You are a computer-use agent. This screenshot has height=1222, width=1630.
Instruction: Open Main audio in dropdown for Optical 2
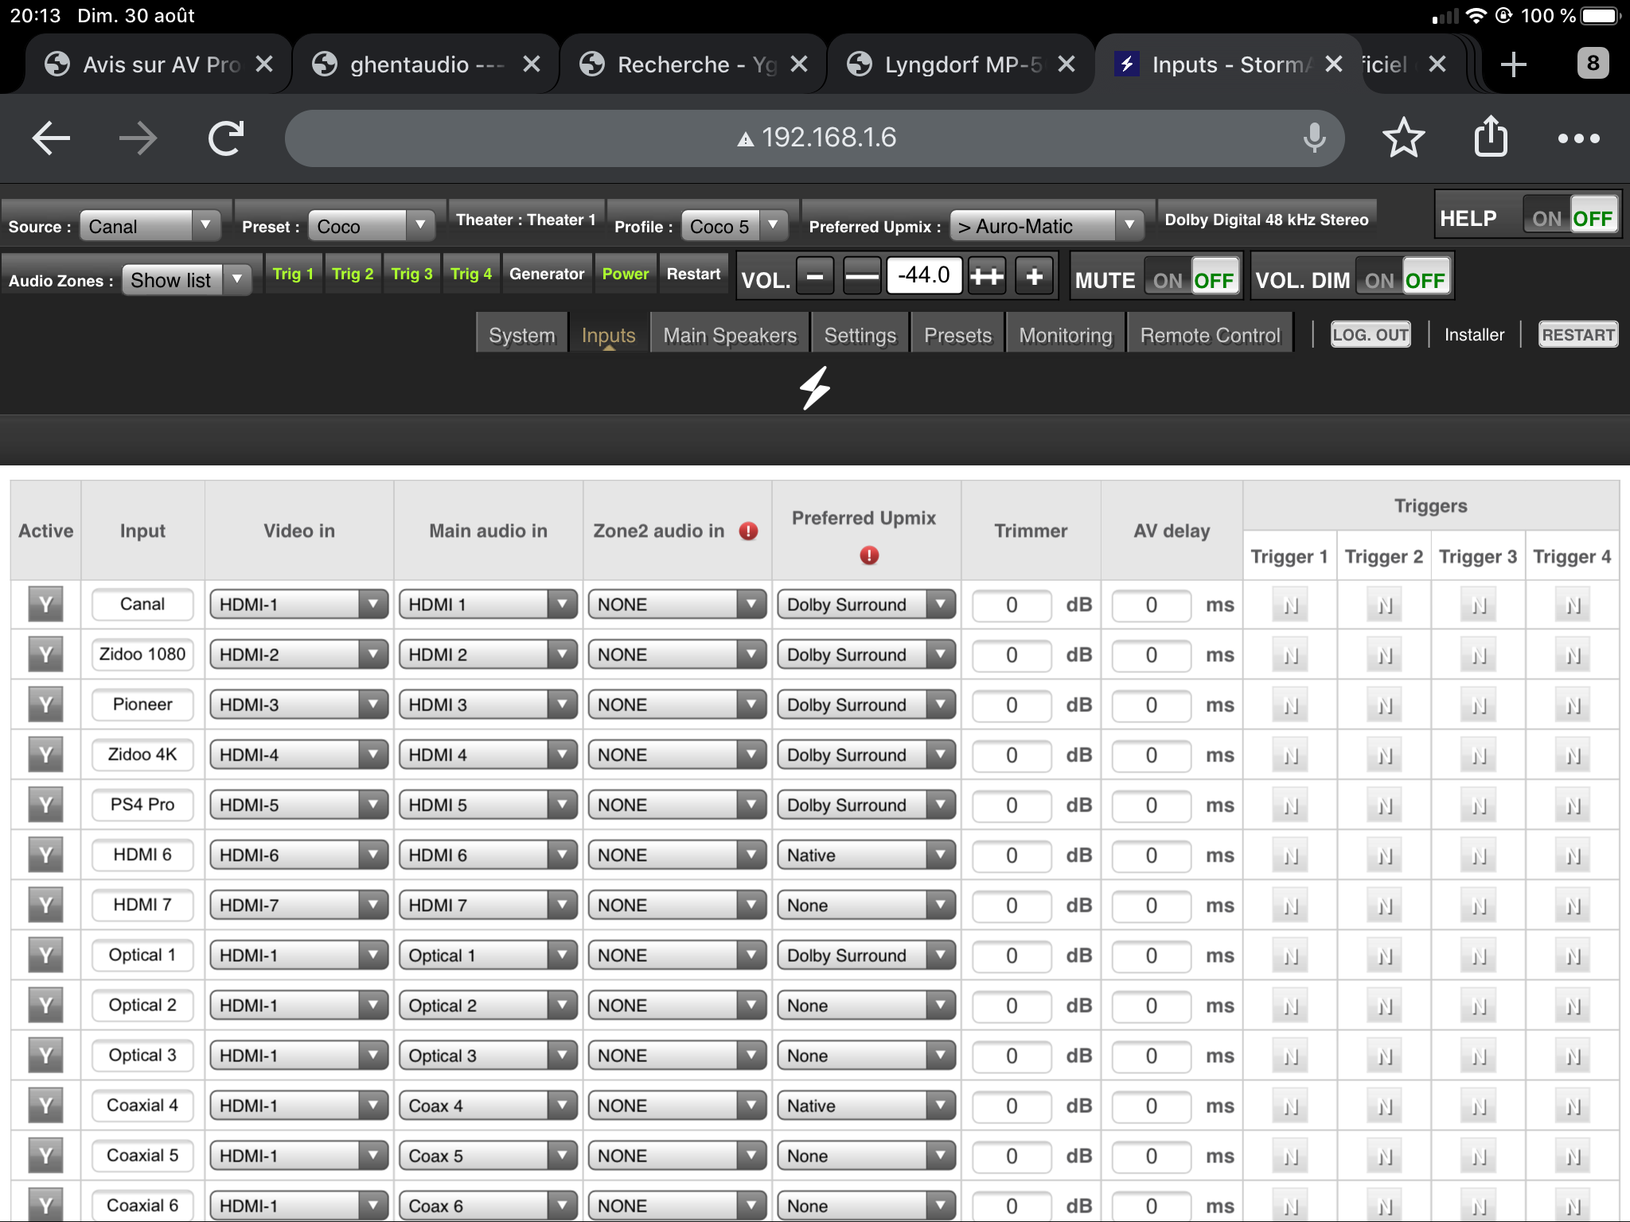[x=488, y=1006]
